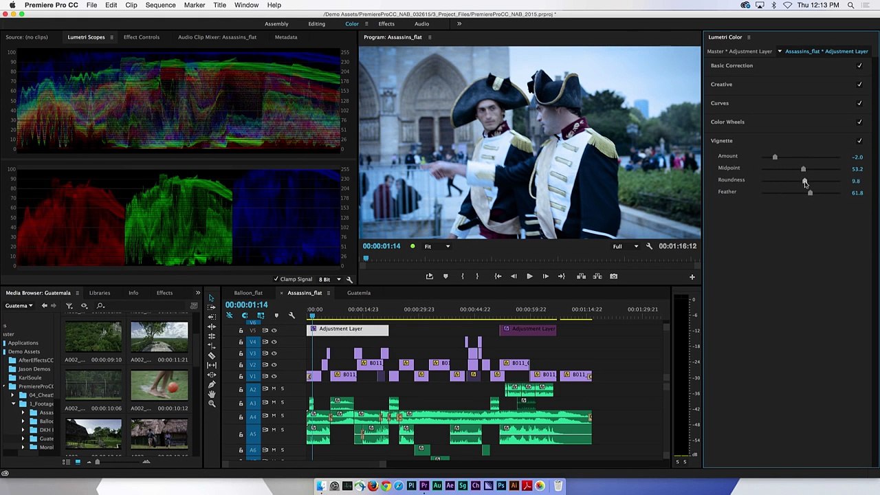
Task: Open the Guatemala drive dropdown in Media Browser
Action: coord(19,305)
